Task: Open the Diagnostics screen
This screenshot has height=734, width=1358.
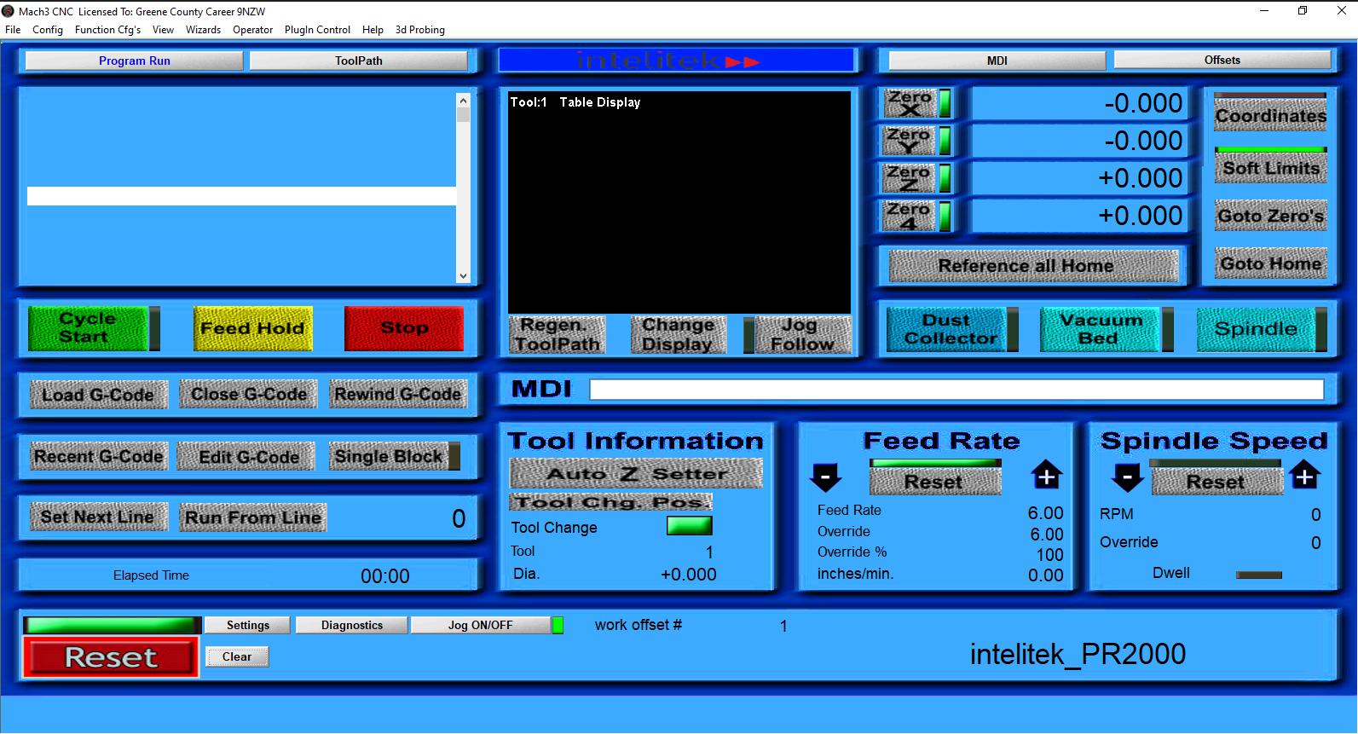Action: tap(352, 625)
